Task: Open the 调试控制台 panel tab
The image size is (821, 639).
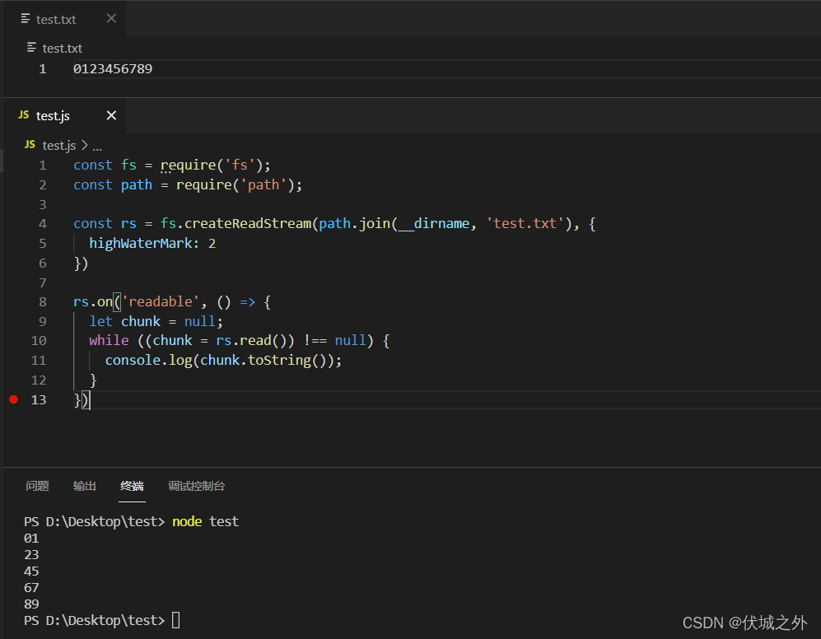Action: 196,486
